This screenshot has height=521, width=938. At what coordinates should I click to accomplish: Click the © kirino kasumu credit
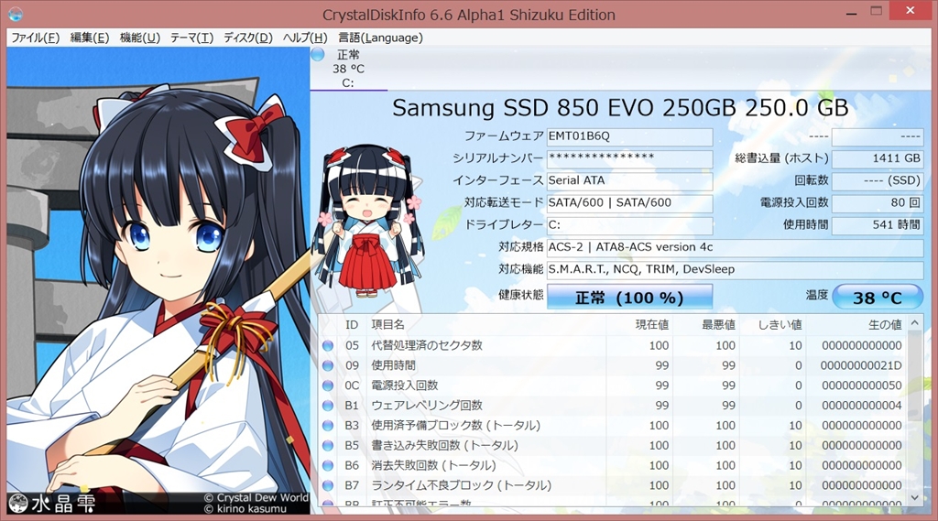click(x=245, y=509)
